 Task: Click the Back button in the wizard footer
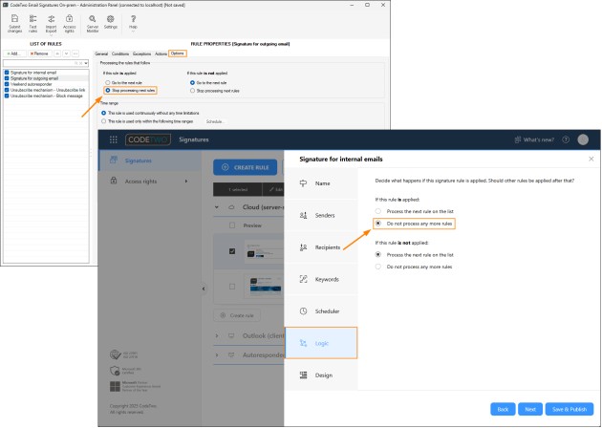[503, 409]
